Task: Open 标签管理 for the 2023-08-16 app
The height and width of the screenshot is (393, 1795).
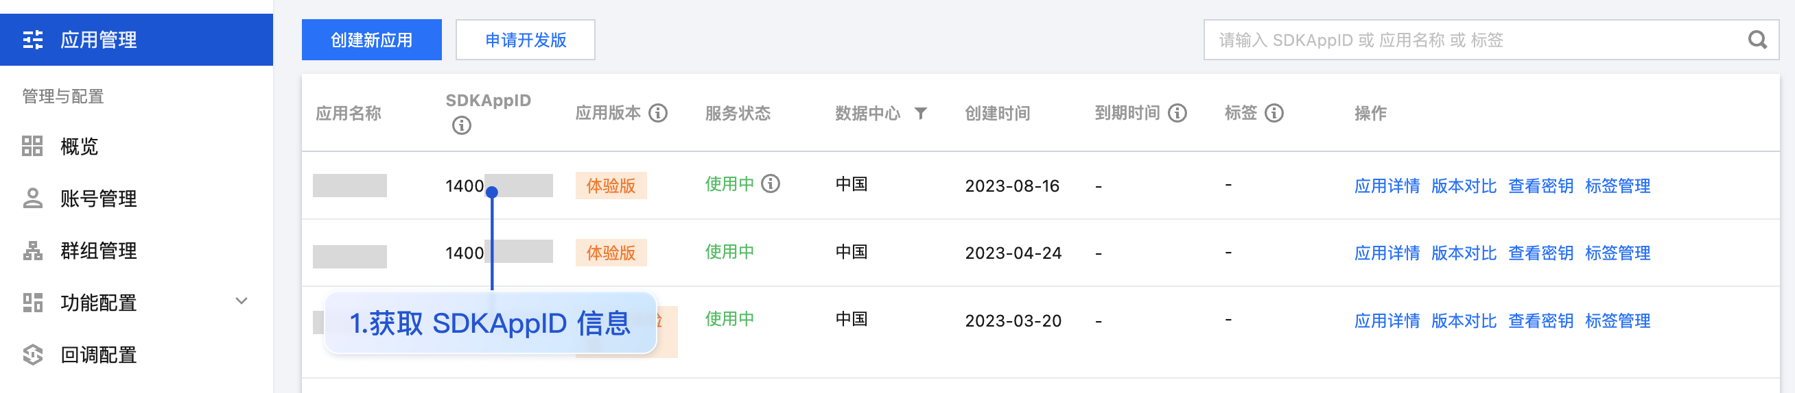Action: pyautogui.click(x=1617, y=186)
